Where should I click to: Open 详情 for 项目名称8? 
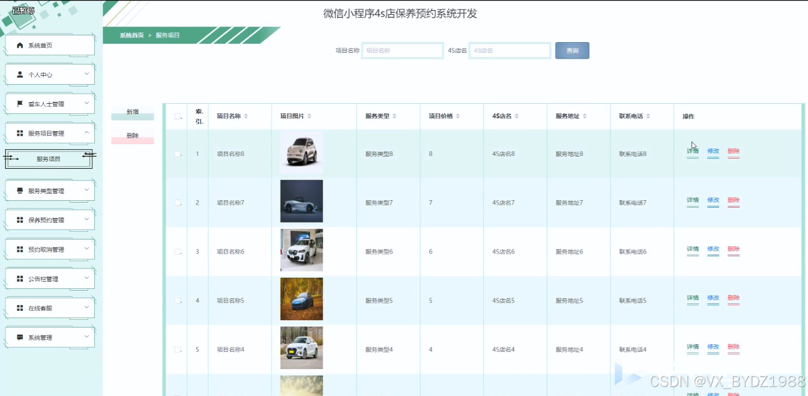point(693,151)
